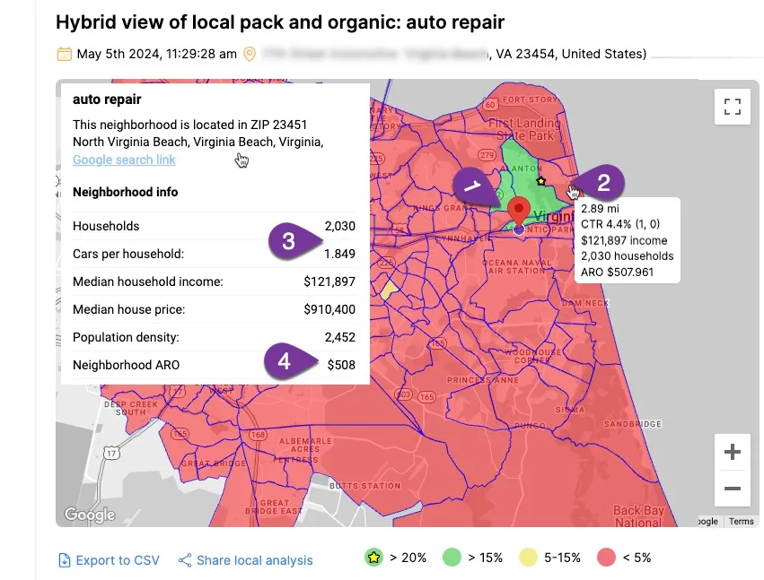Zoom in with the plus button
The width and height of the screenshot is (764, 580).
pos(732,452)
